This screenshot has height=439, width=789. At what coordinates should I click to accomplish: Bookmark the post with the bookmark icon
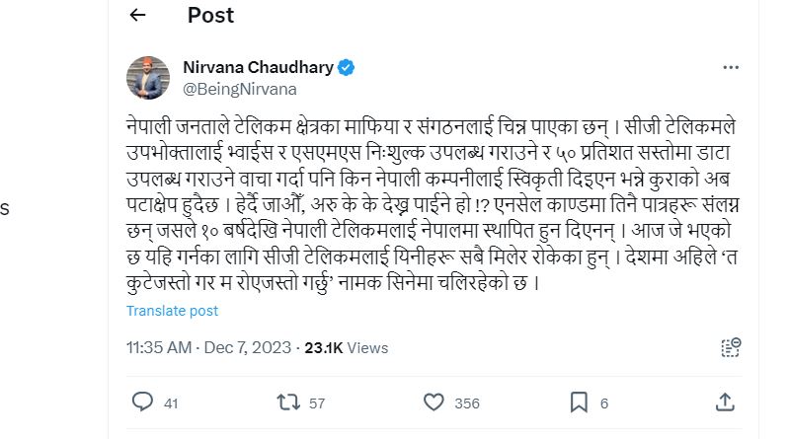click(x=579, y=402)
